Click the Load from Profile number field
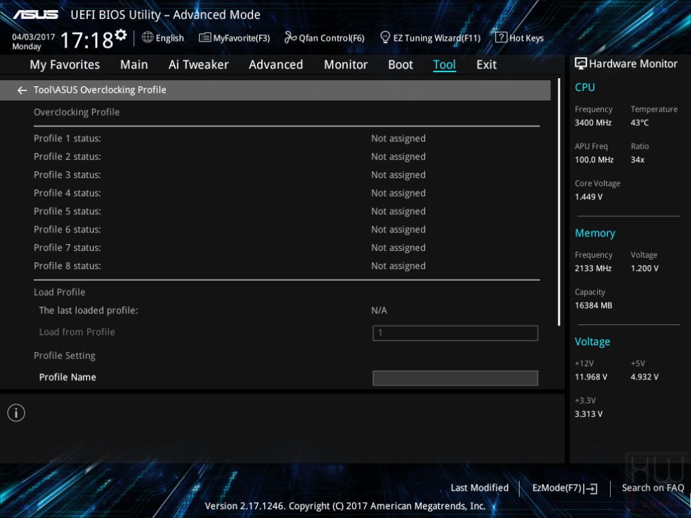 click(455, 333)
